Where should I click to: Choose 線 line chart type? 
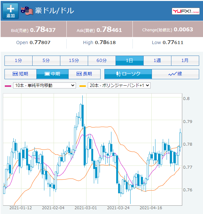pos(176,74)
